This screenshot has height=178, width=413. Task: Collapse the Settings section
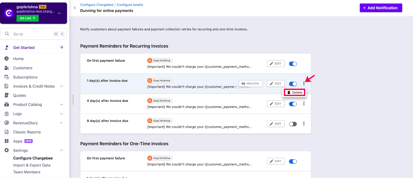pos(61,150)
